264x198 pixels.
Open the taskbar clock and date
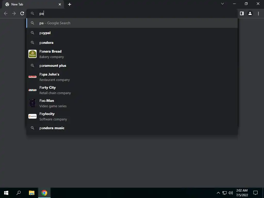[242, 193]
